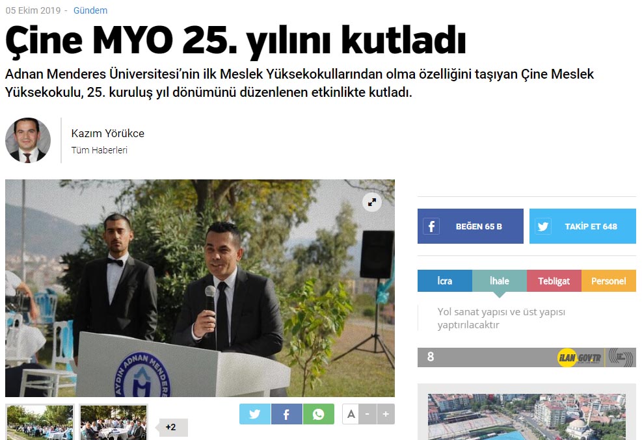Click the Facebook logo in the BEĞEN box
Screen dimensions: 642x440
point(431,226)
